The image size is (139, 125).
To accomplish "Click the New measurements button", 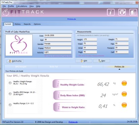I will pyautogui.click(x=102, y=61).
